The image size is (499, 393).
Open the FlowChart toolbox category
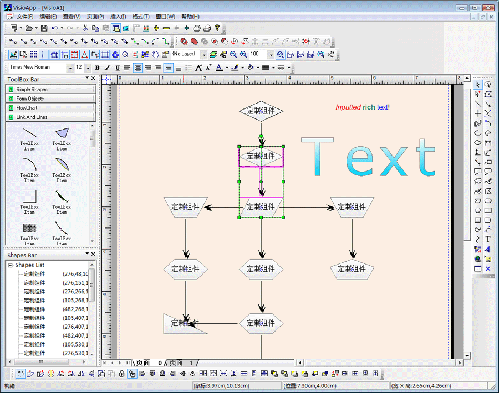[x=50, y=108]
